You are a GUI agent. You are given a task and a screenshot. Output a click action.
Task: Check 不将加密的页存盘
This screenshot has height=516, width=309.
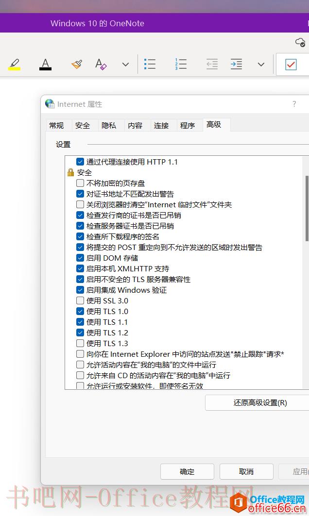click(80, 183)
